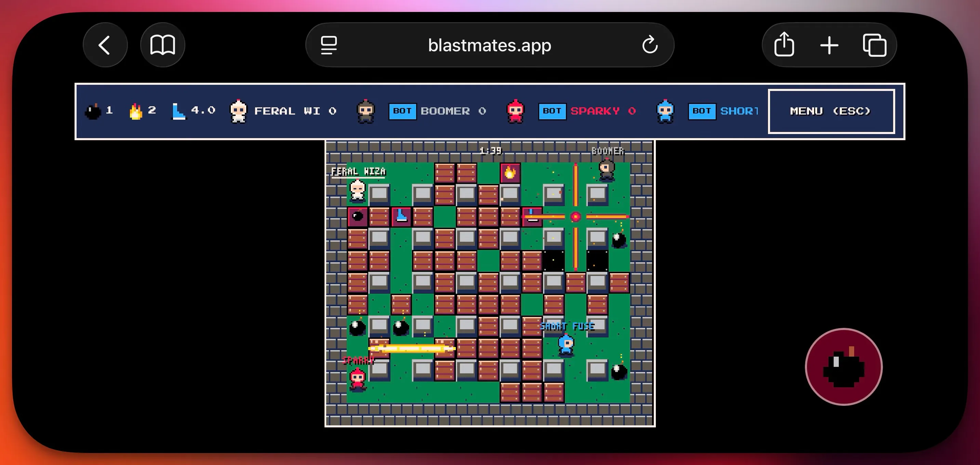
Task: Click the flame power-up tile on board
Action: click(x=510, y=173)
